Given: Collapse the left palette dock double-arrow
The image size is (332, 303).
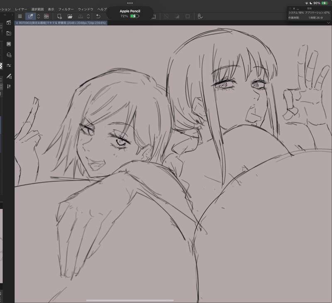Looking at the screenshot, I should click(x=5, y=15).
